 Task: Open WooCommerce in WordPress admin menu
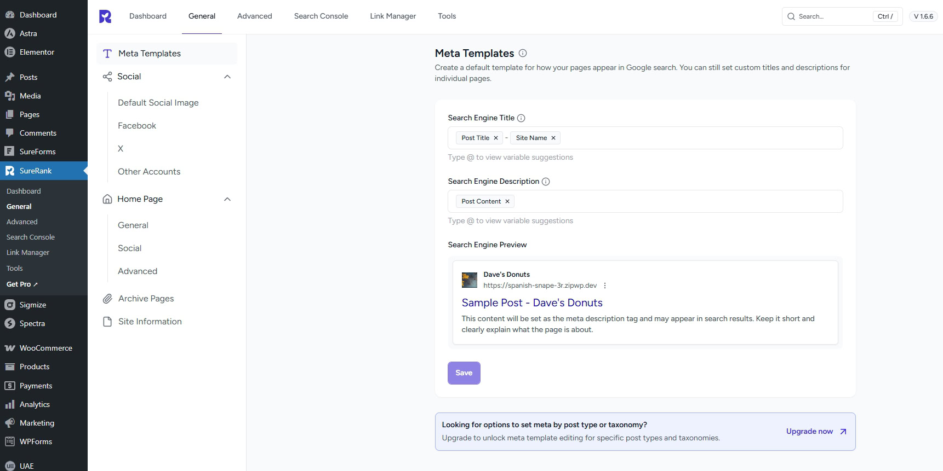45,348
